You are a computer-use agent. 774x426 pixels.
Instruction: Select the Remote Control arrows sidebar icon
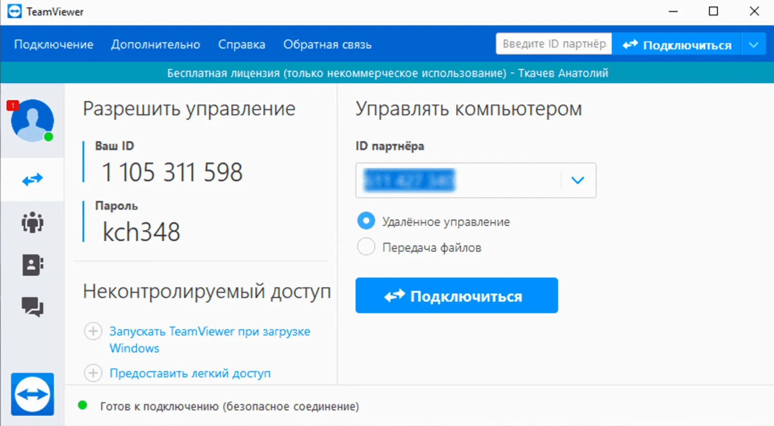pyautogui.click(x=33, y=179)
